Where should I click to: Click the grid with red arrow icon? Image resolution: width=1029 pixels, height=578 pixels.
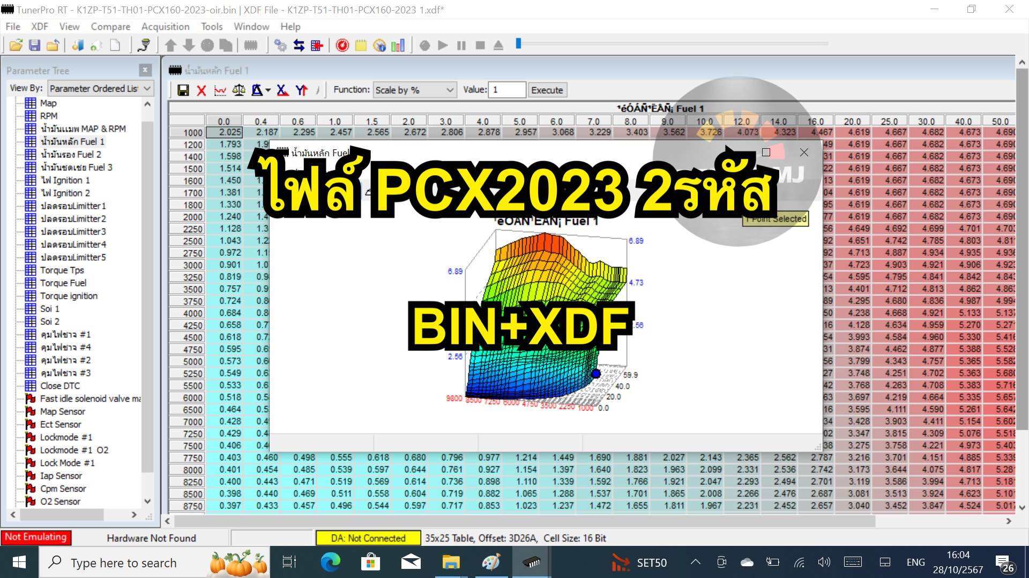click(317, 45)
